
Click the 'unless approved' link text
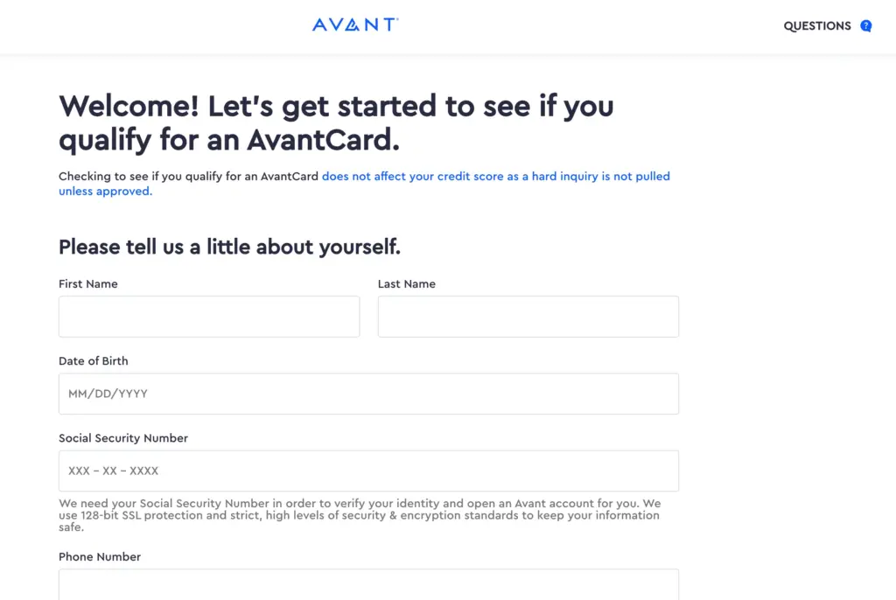pyautogui.click(x=104, y=191)
